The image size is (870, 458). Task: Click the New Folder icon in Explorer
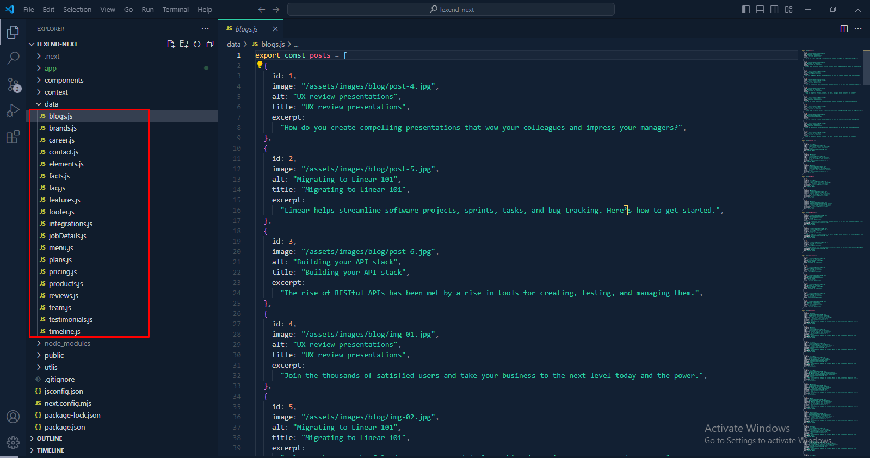pyautogui.click(x=184, y=44)
